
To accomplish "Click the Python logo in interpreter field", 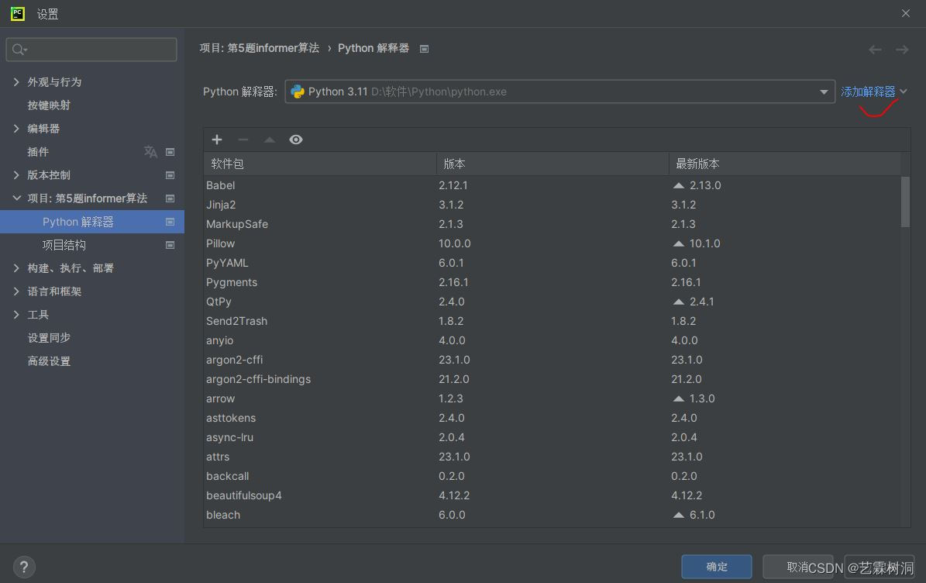I will [298, 91].
